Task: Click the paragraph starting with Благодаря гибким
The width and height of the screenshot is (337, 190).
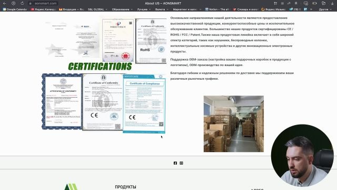Action: [x=232, y=76]
